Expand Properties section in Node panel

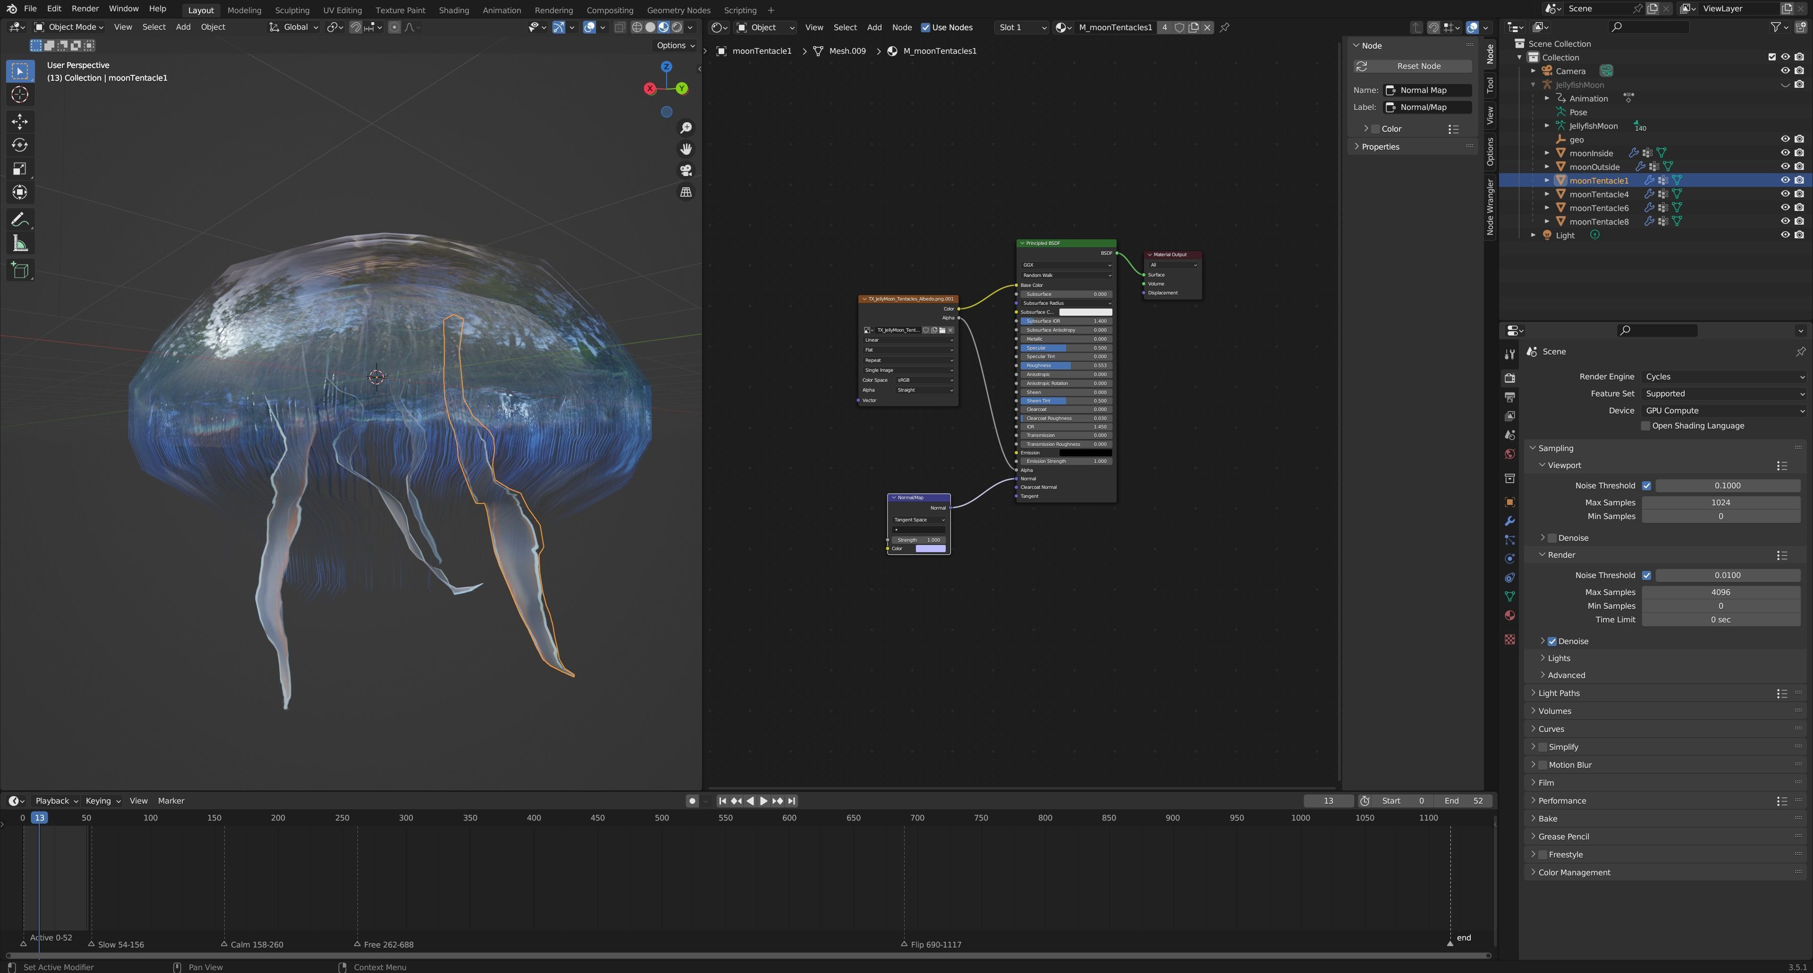tap(1380, 146)
